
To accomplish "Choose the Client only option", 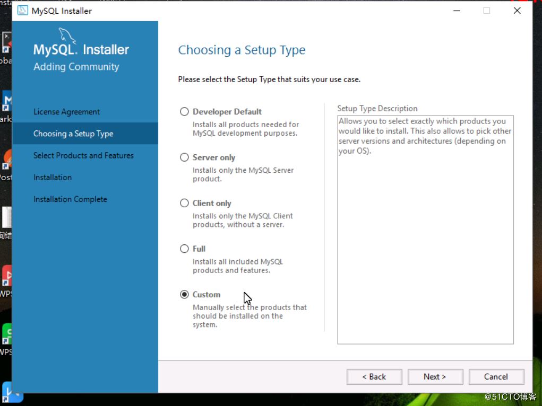I will (184, 202).
